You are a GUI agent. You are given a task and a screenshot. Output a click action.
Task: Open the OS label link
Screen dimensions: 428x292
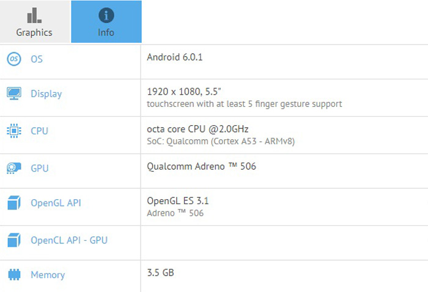pos(37,59)
